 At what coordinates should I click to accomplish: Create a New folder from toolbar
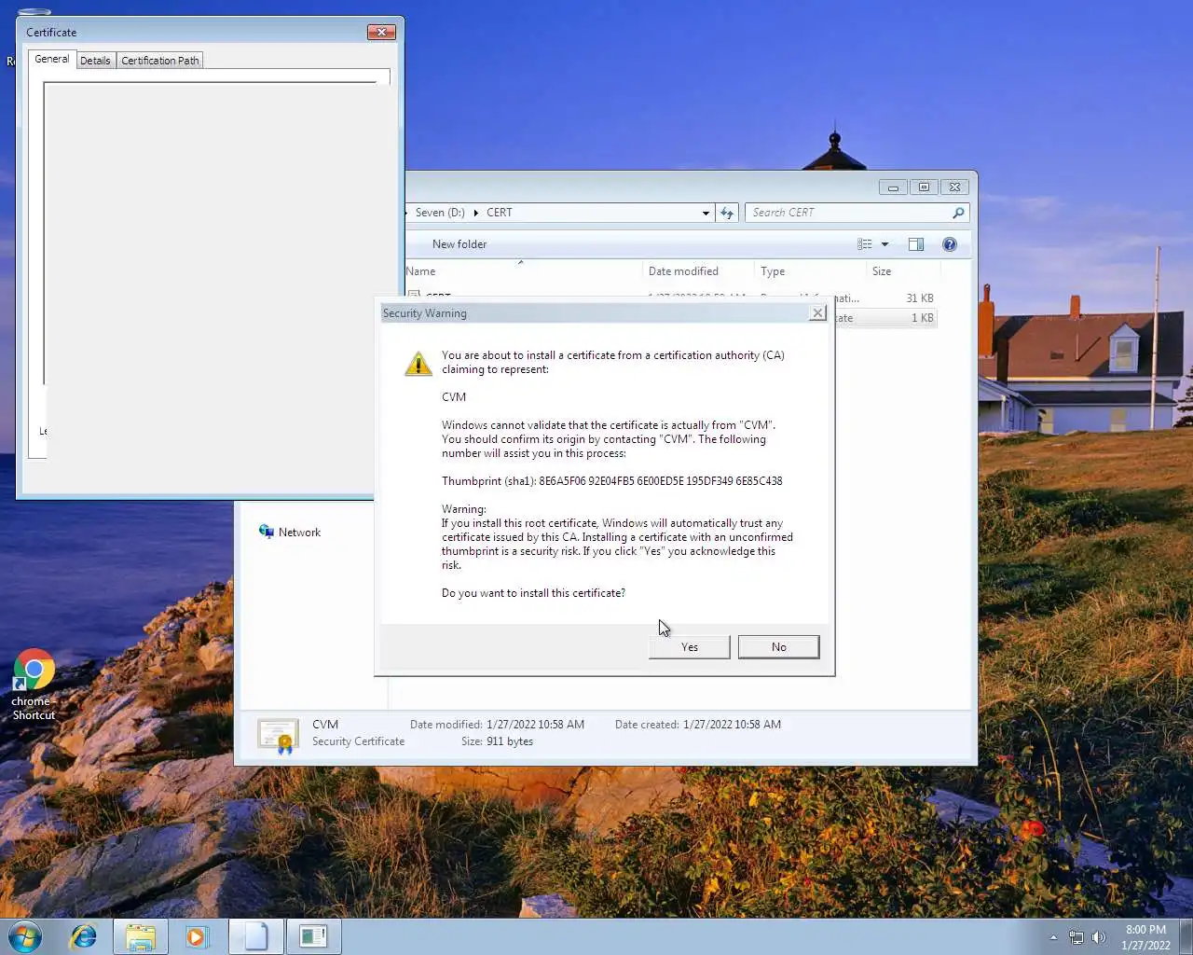[x=459, y=244]
